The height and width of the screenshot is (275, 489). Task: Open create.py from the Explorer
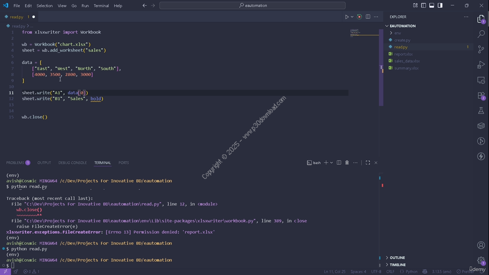click(x=402, y=40)
